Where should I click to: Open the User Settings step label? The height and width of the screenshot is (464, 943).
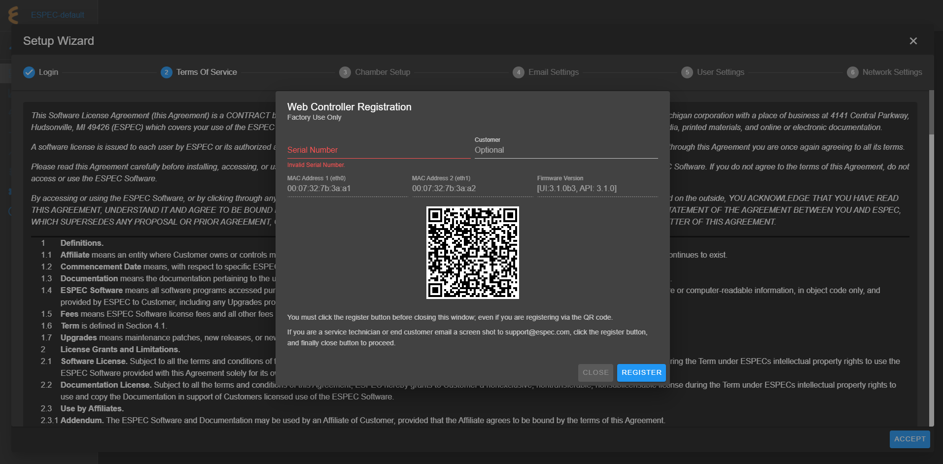(721, 72)
